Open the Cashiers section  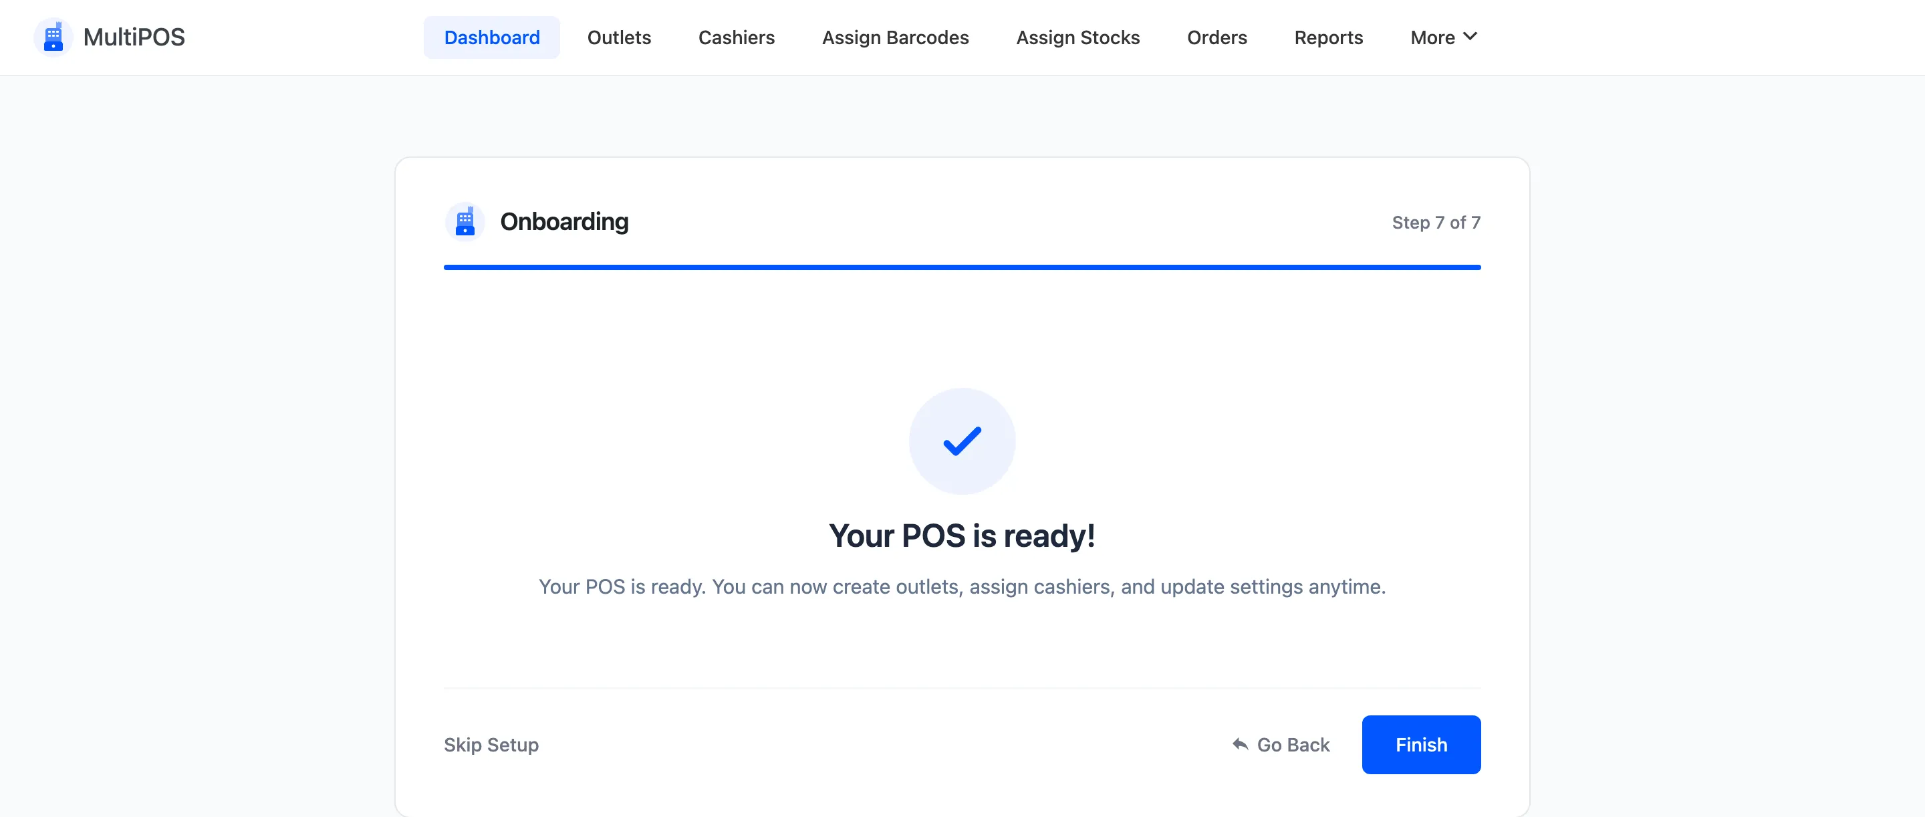[x=736, y=37]
